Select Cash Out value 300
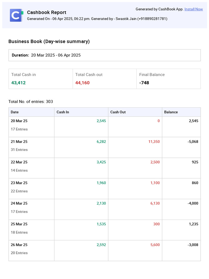The height and width of the screenshot is (279, 209). (x=156, y=224)
